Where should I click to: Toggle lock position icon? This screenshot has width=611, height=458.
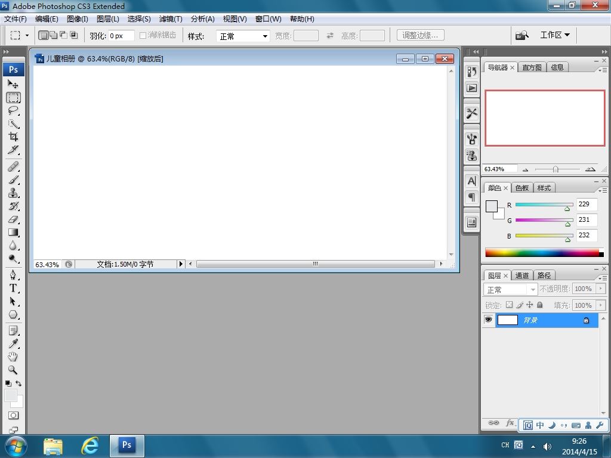click(530, 305)
